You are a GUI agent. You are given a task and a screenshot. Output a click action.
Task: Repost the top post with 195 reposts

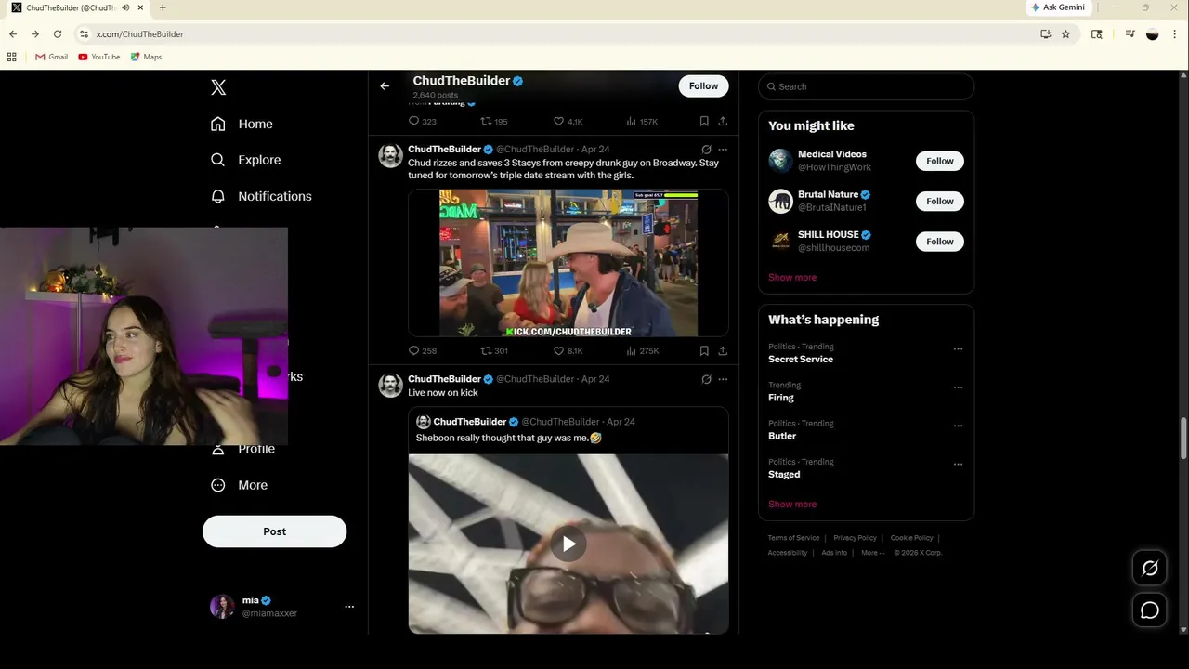pyautogui.click(x=494, y=122)
